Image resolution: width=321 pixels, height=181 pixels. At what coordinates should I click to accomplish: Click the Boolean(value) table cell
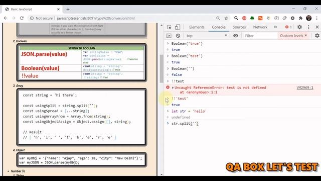pyautogui.click(x=51, y=68)
